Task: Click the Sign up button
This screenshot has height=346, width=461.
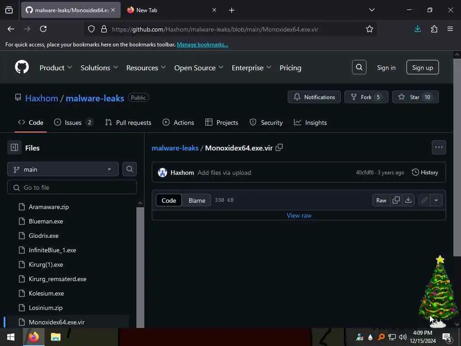Action: coord(422,68)
